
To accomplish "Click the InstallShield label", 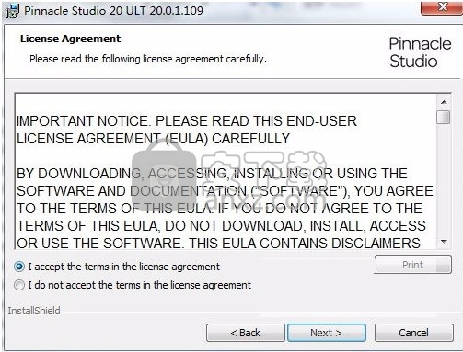I will 34,311.
